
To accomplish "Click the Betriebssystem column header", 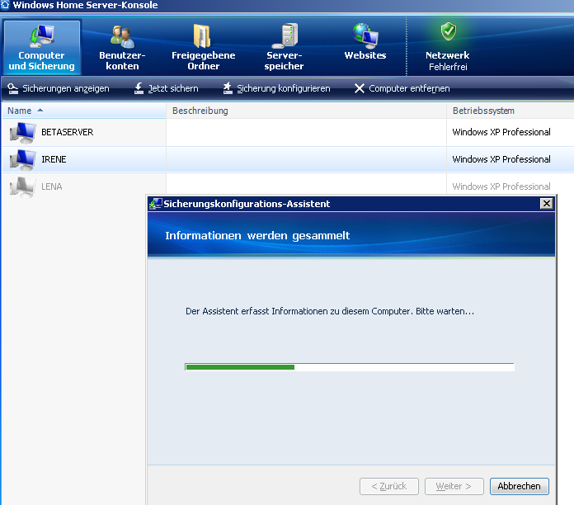I will [510, 111].
